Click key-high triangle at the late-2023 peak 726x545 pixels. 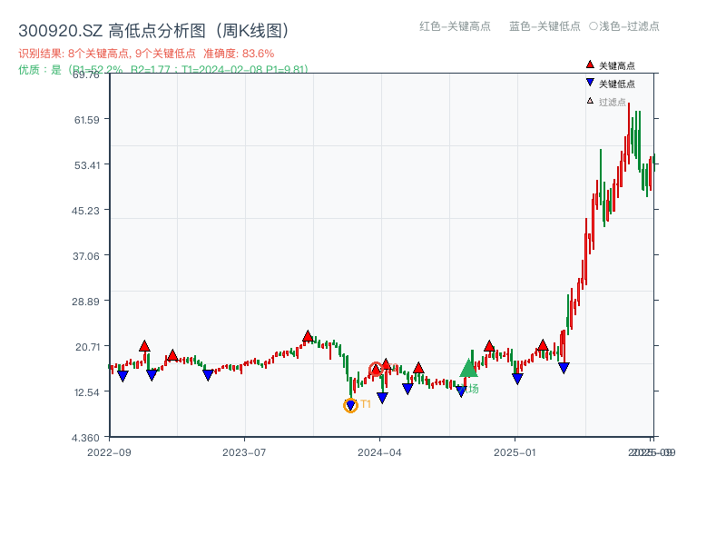tap(308, 336)
